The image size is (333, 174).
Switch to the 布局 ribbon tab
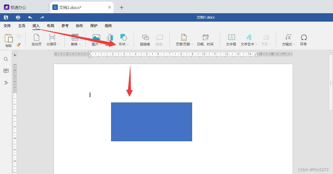51,26
